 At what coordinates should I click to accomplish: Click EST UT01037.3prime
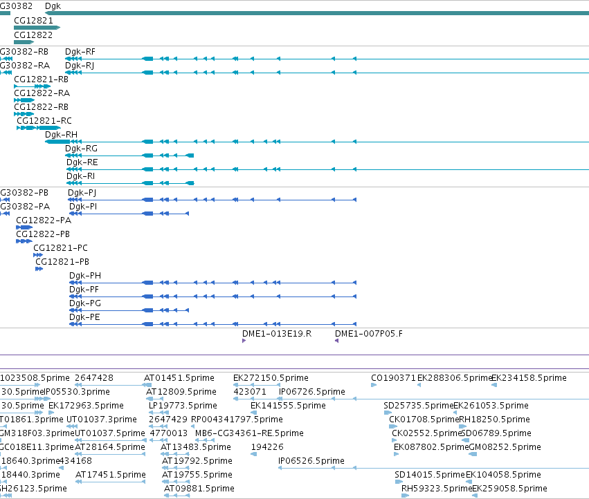coord(102,420)
